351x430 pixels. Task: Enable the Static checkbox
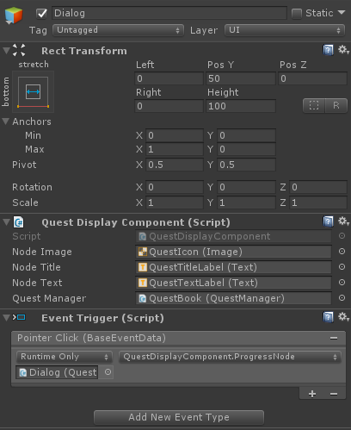297,13
